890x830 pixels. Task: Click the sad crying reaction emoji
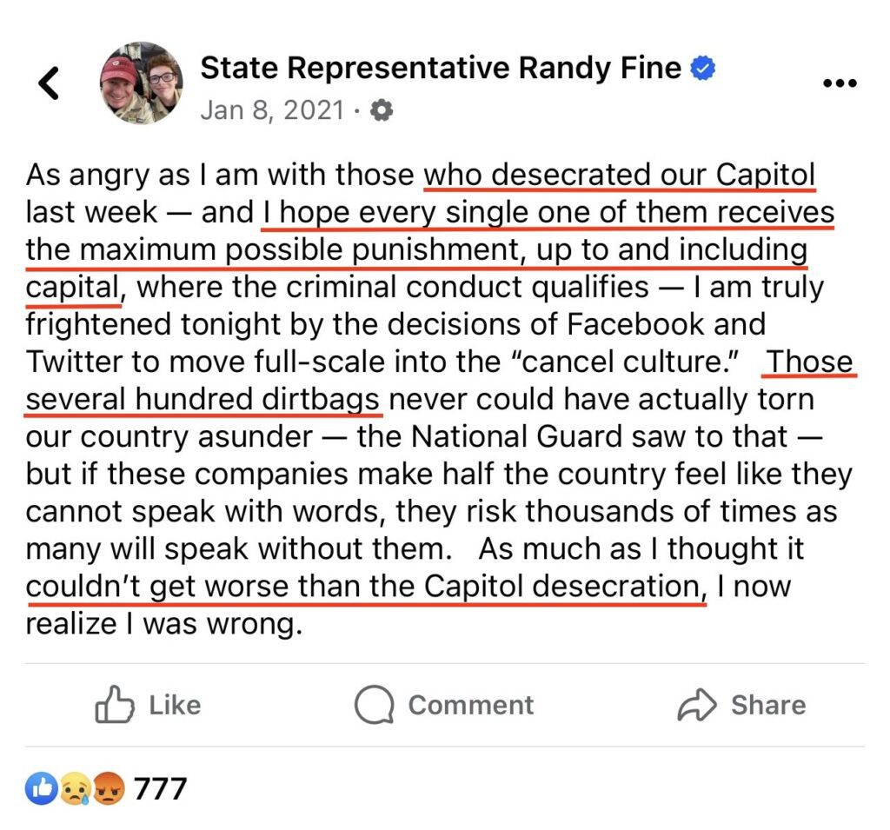point(74,789)
